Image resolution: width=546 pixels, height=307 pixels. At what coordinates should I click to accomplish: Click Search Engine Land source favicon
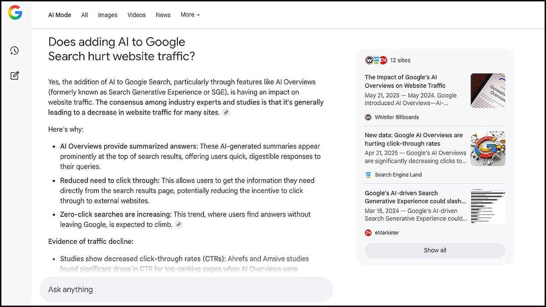[x=368, y=175]
